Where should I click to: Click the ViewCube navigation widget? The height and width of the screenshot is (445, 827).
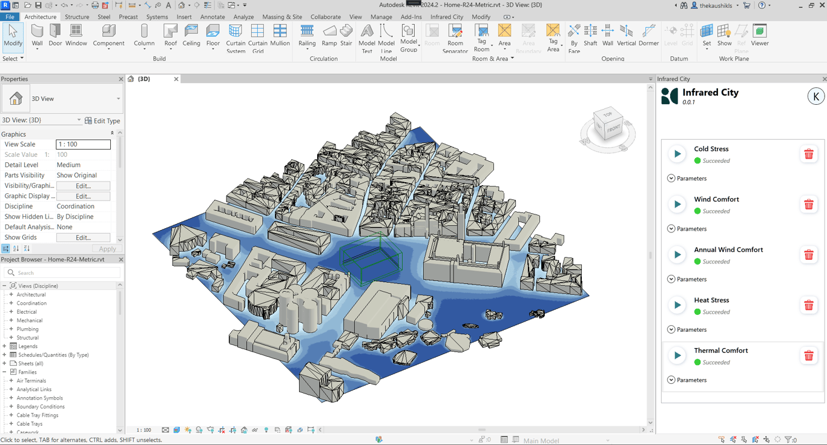coord(607,127)
